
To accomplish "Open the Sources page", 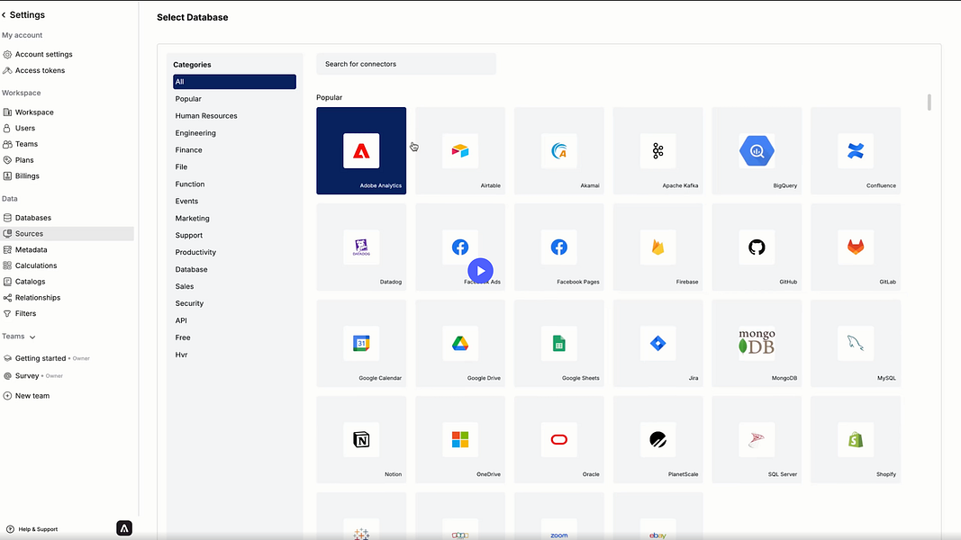I will [67, 233].
